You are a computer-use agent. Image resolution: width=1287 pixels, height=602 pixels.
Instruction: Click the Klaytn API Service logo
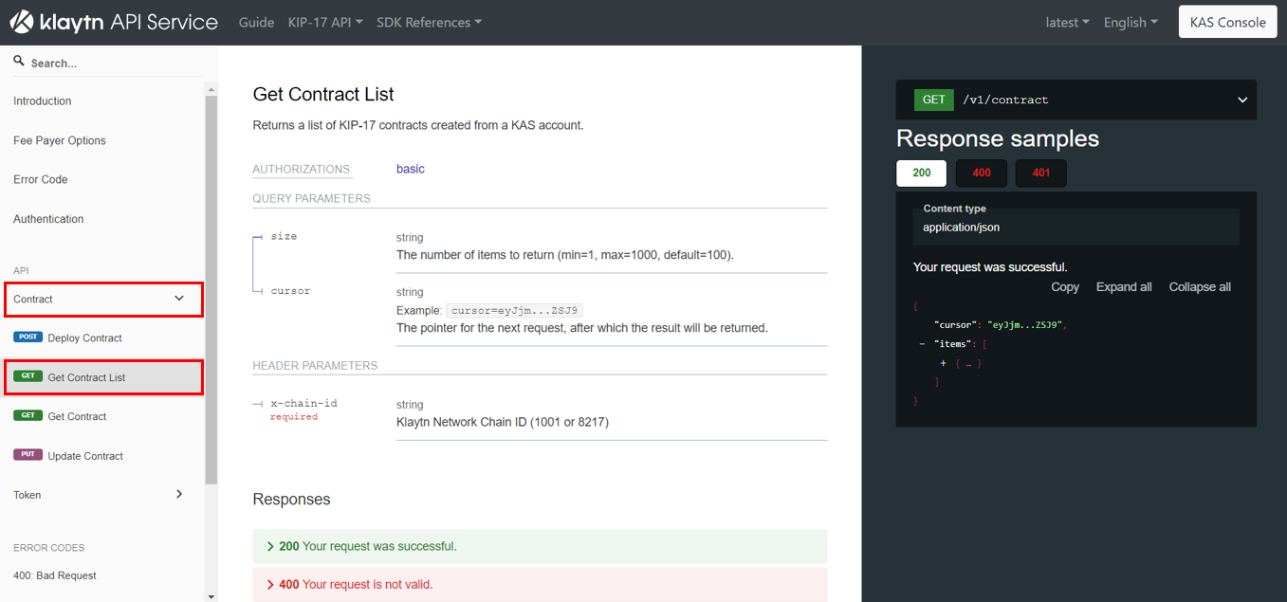(114, 22)
